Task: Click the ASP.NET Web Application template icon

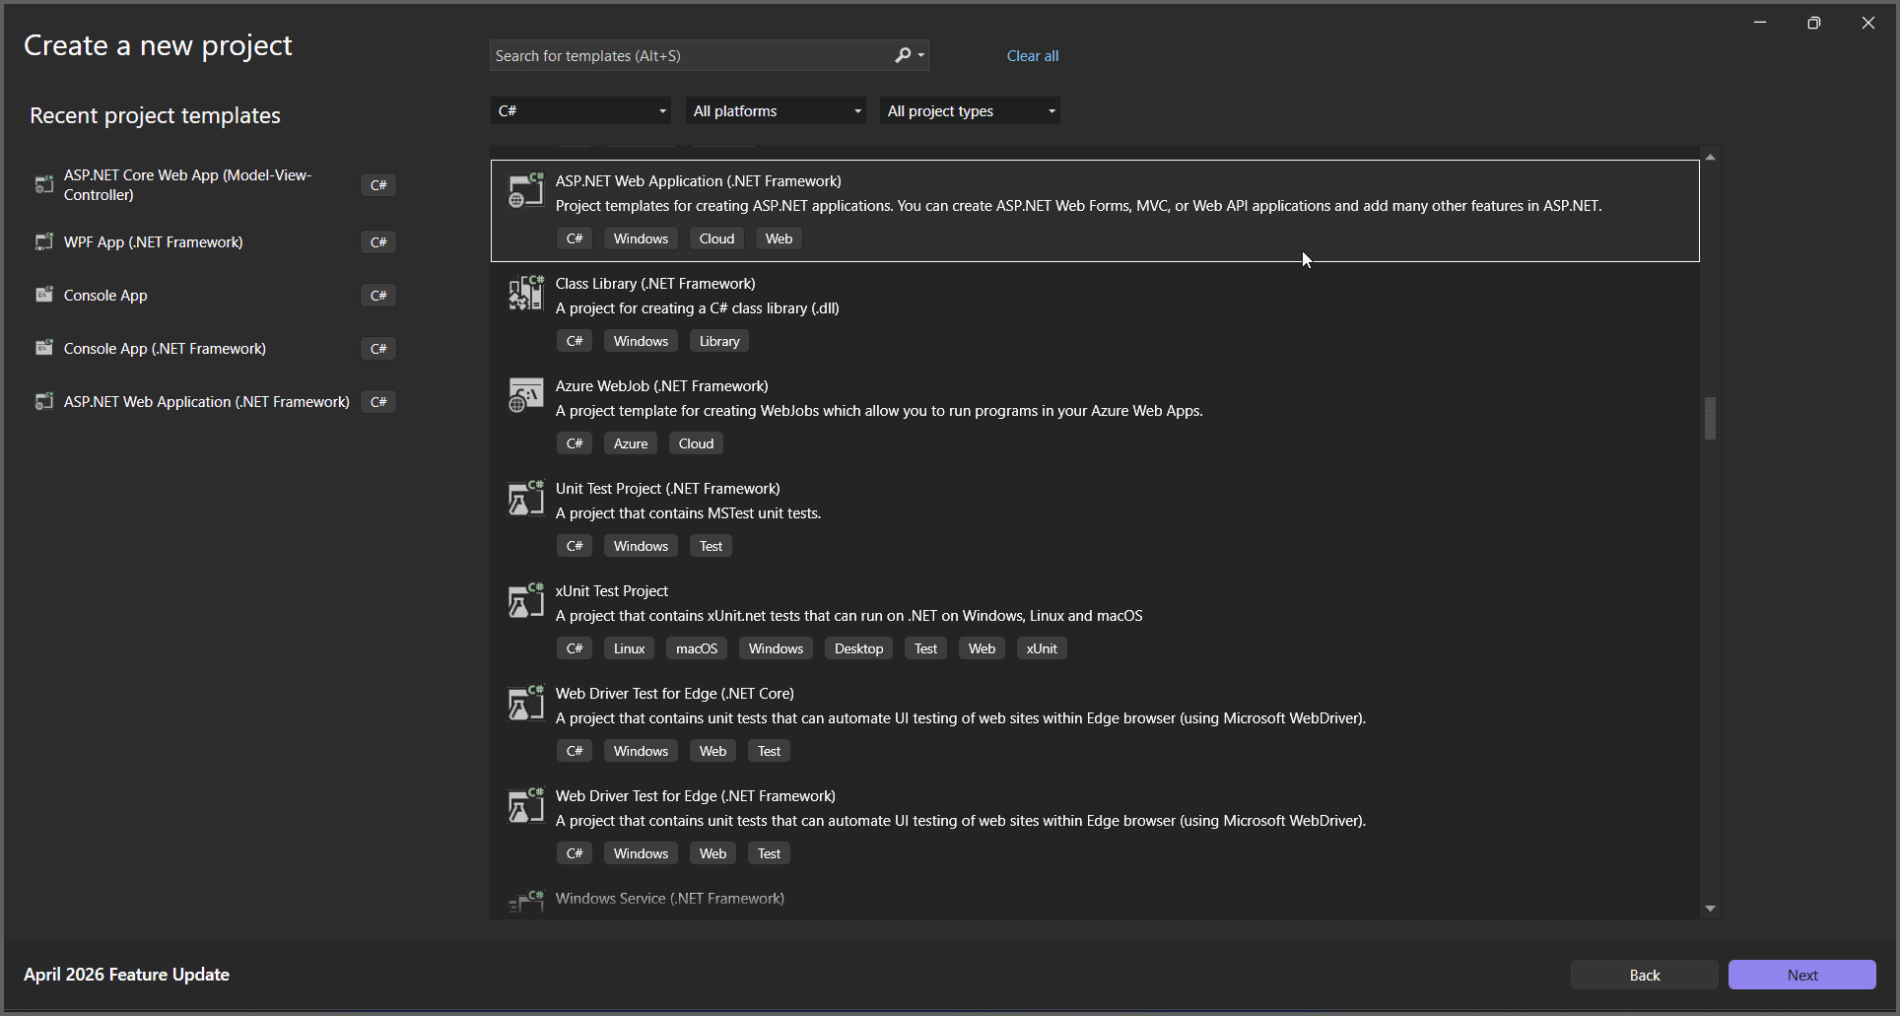Action: click(x=525, y=189)
